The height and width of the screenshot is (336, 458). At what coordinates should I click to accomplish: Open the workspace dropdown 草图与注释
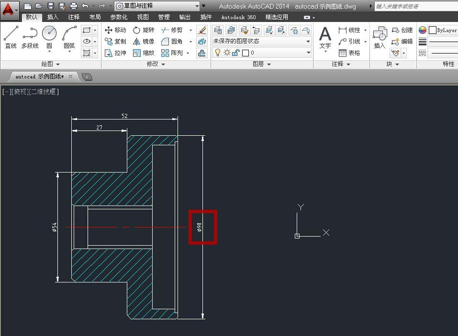[x=157, y=6]
